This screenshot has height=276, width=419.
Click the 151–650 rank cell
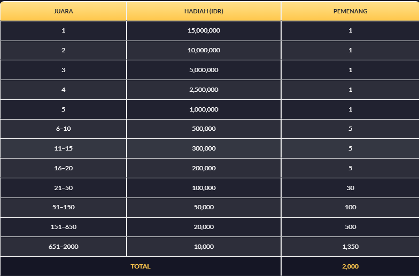pyautogui.click(x=63, y=227)
